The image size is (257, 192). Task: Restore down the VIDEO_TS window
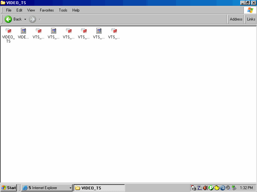248,3
